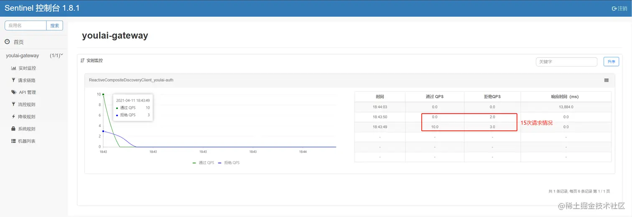Click the 拒绝QPS column header
Image resolution: width=632 pixels, height=217 pixels.
point(492,97)
